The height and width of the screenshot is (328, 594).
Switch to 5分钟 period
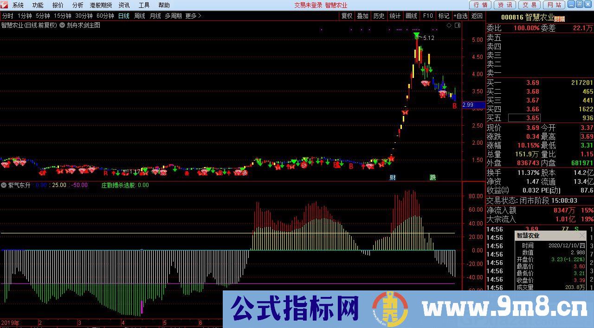43,16
